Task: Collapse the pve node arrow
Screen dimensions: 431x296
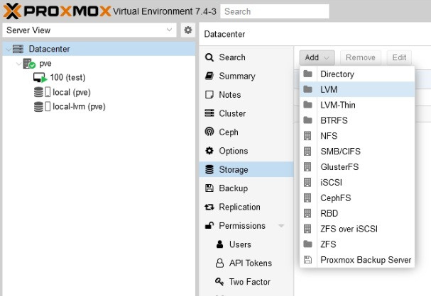Action: (x=18, y=64)
